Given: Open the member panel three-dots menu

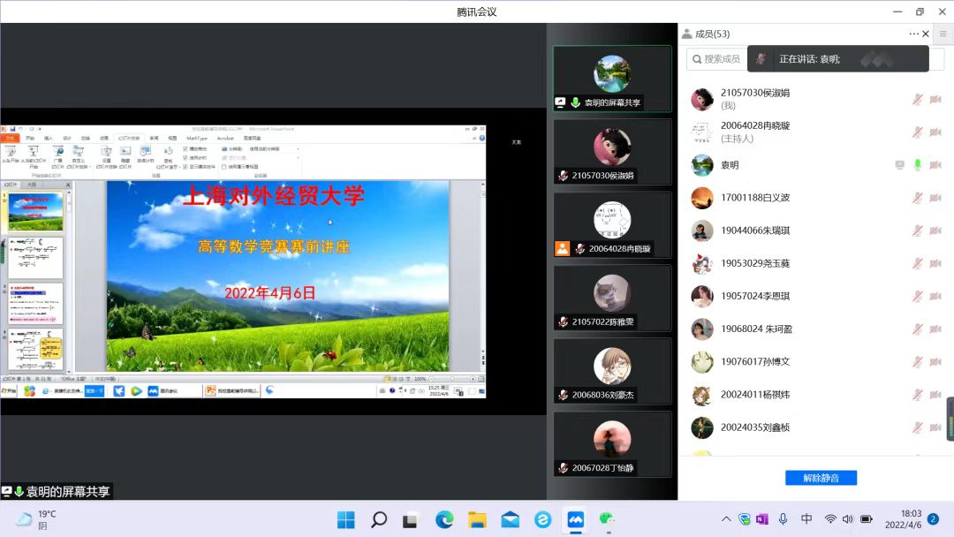Looking at the screenshot, I should coord(913,34).
